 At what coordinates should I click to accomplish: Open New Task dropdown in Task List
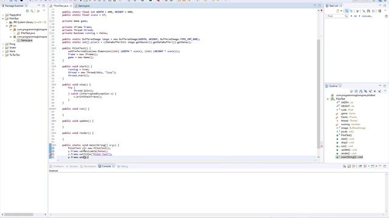coord(341,11)
